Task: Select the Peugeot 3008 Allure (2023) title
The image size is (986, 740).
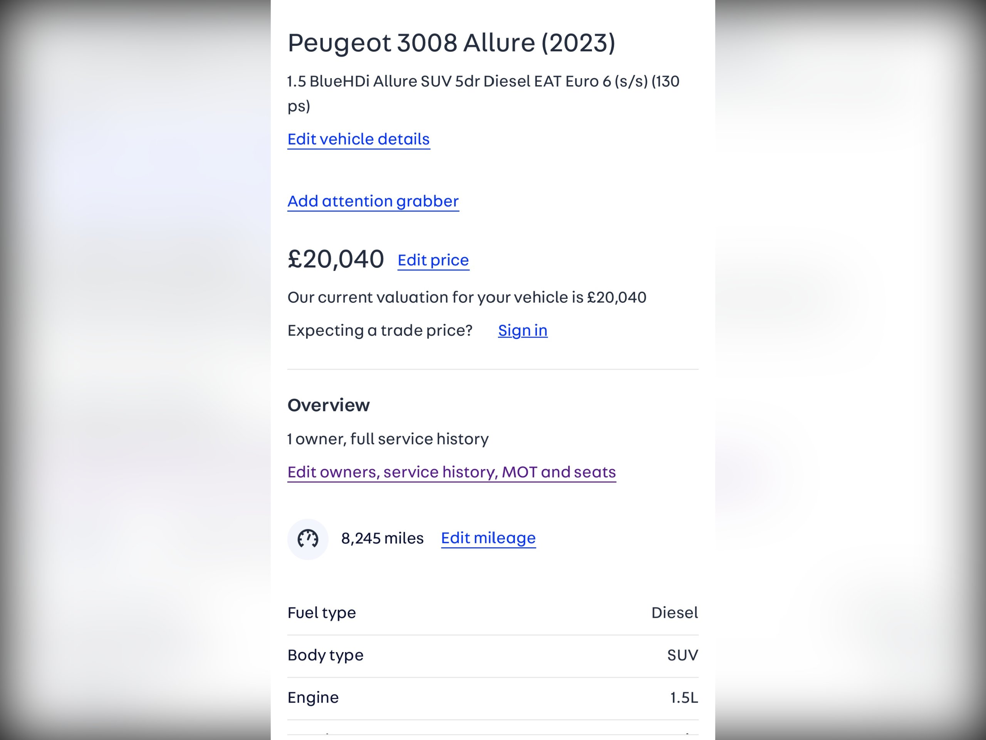Action: [x=451, y=43]
